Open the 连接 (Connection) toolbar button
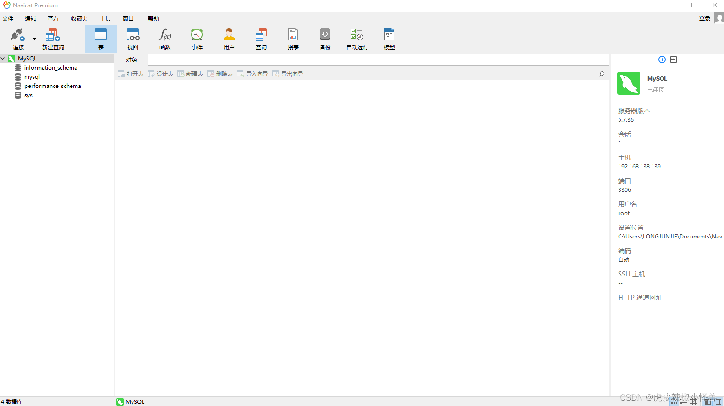The image size is (724, 406). point(18,39)
